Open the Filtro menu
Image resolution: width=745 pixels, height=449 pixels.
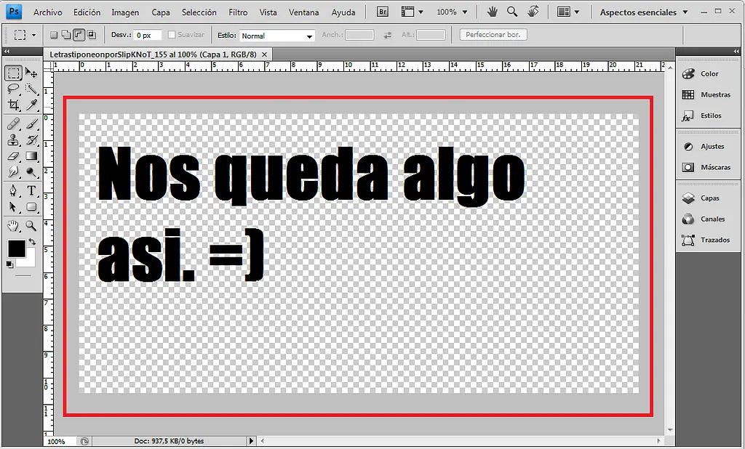point(238,12)
